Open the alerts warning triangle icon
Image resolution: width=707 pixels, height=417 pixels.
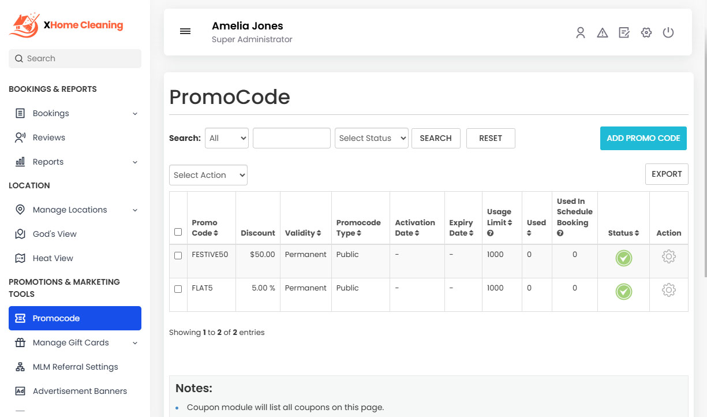pyautogui.click(x=602, y=33)
